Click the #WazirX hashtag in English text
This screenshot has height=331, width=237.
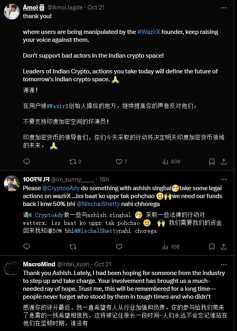(x=149, y=32)
